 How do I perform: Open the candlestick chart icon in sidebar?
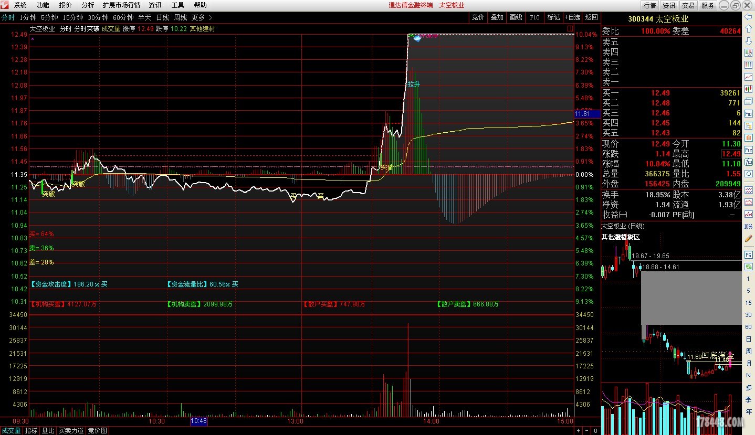[748, 89]
